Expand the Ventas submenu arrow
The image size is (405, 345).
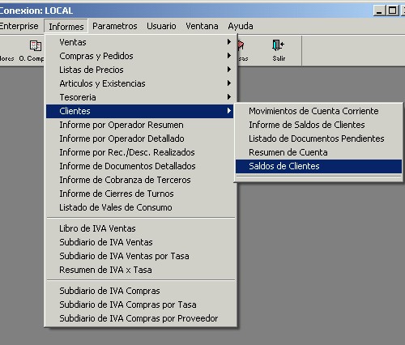pyautogui.click(x=229, y=42)
